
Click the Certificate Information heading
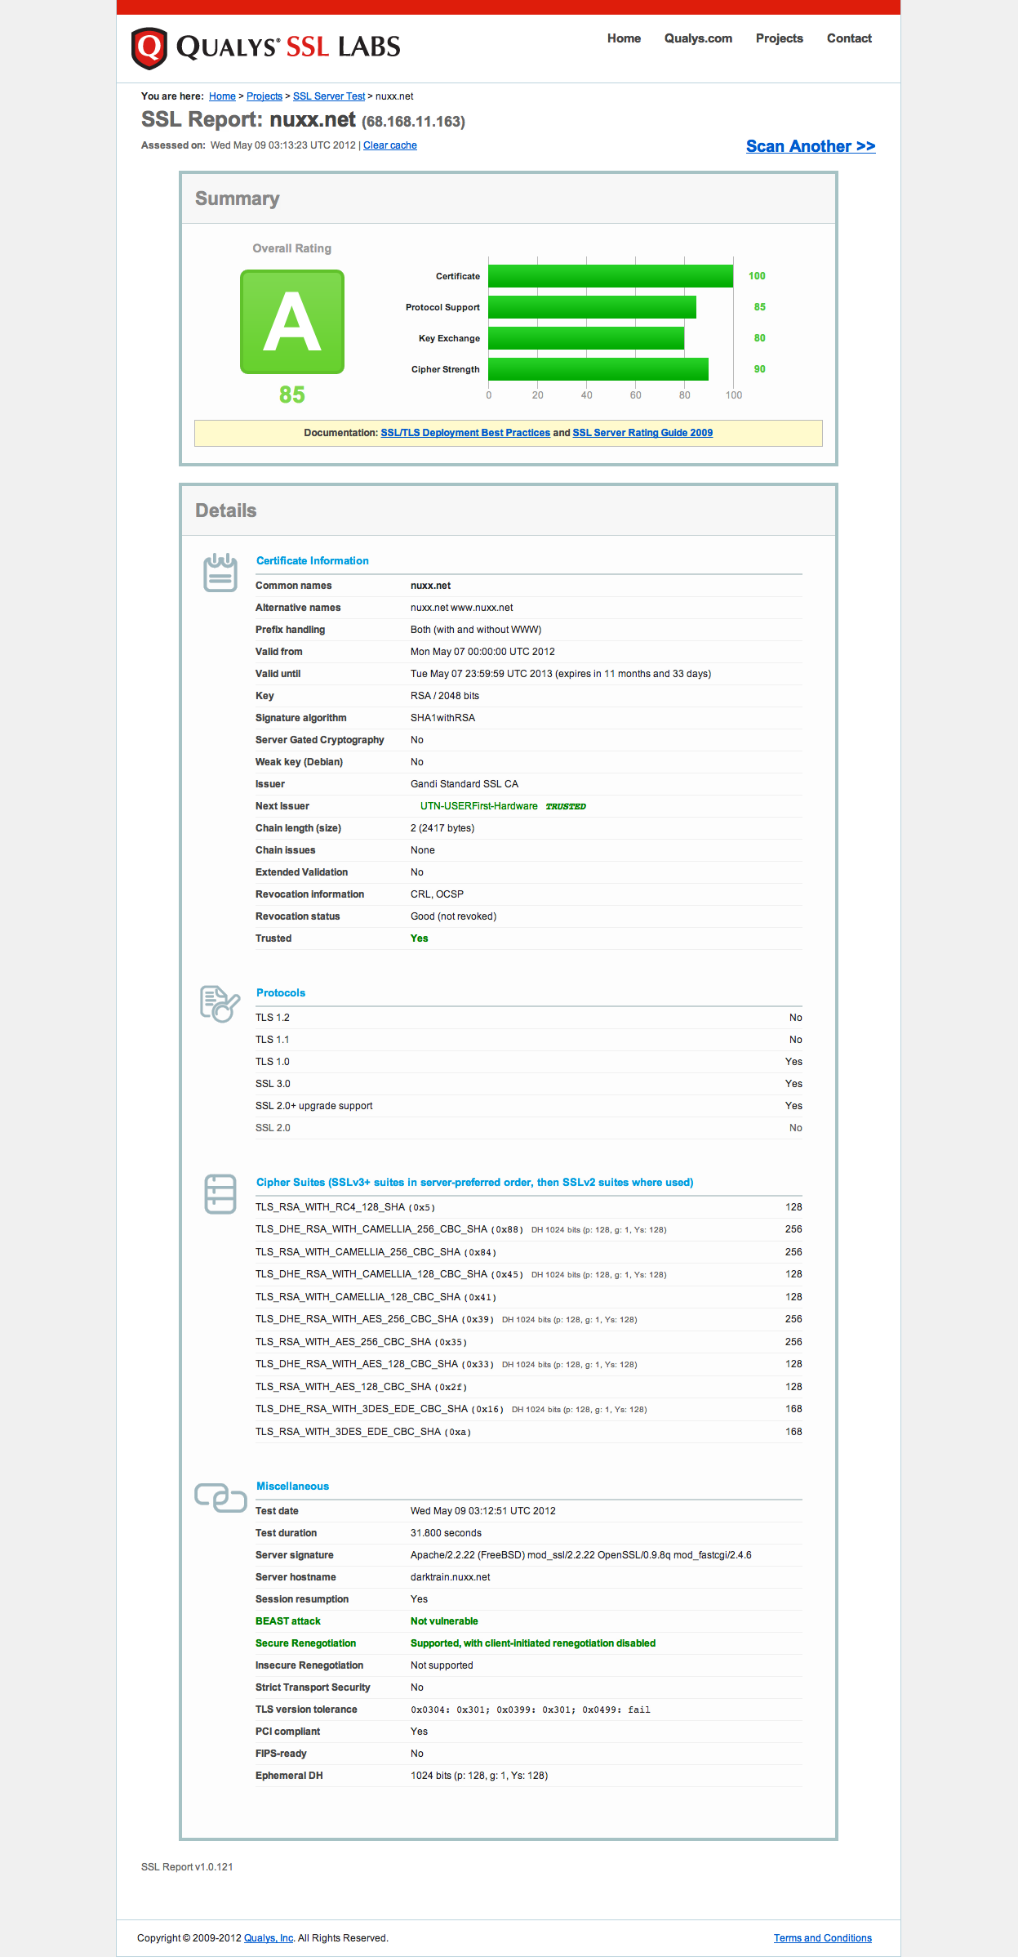tap(313, 561)
